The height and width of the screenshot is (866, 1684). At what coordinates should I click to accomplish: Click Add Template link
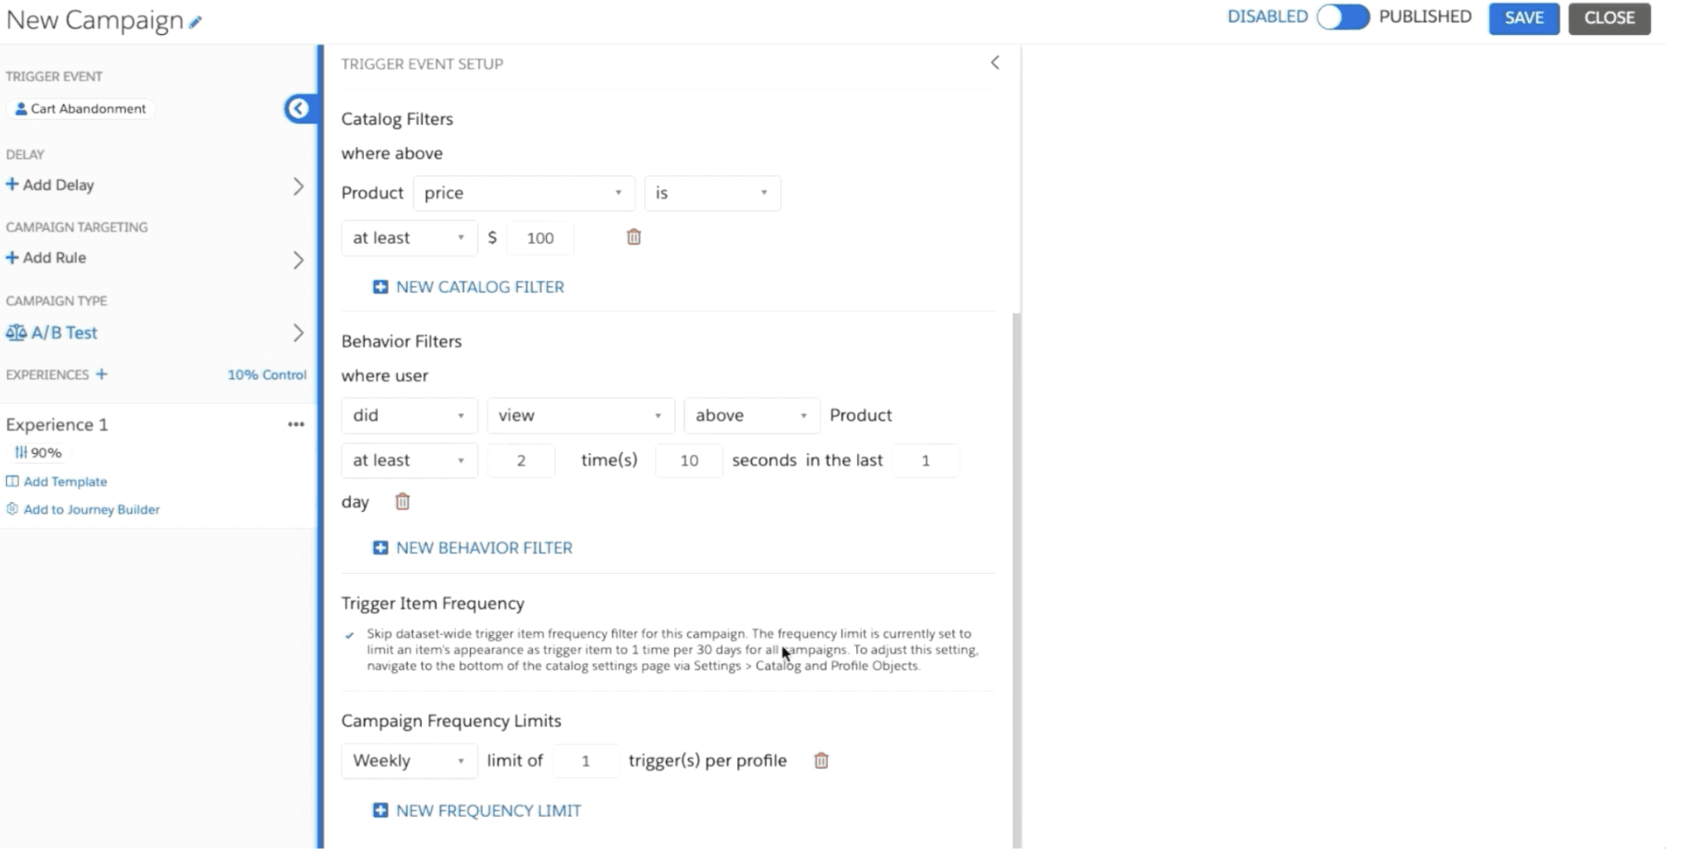pos(65,482)
